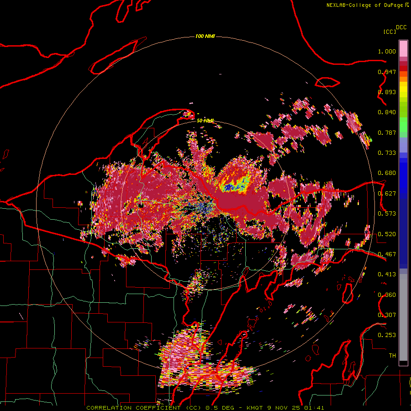This screenshot has height=411, width=411.
Task: Click the KMQT station identifier in caption
Action: (256, 408)
